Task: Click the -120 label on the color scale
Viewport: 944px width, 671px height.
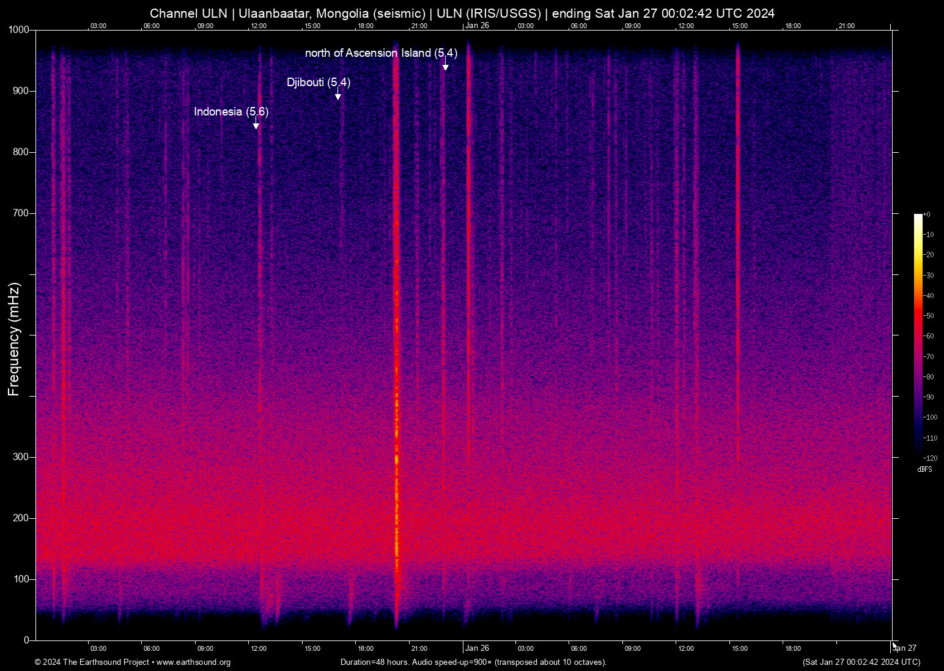Action: pyautogui.click(x=931, y=458)
